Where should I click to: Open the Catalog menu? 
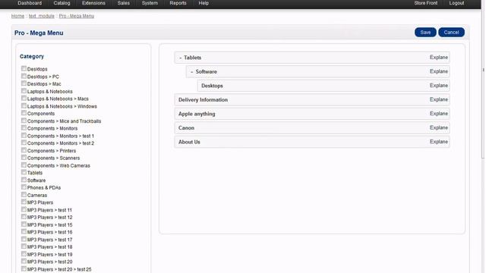point(62,3)
